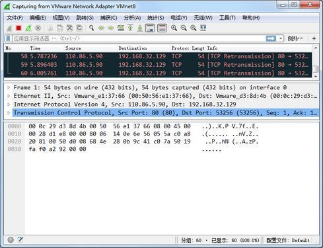Select hex offset row 0030

15,149
